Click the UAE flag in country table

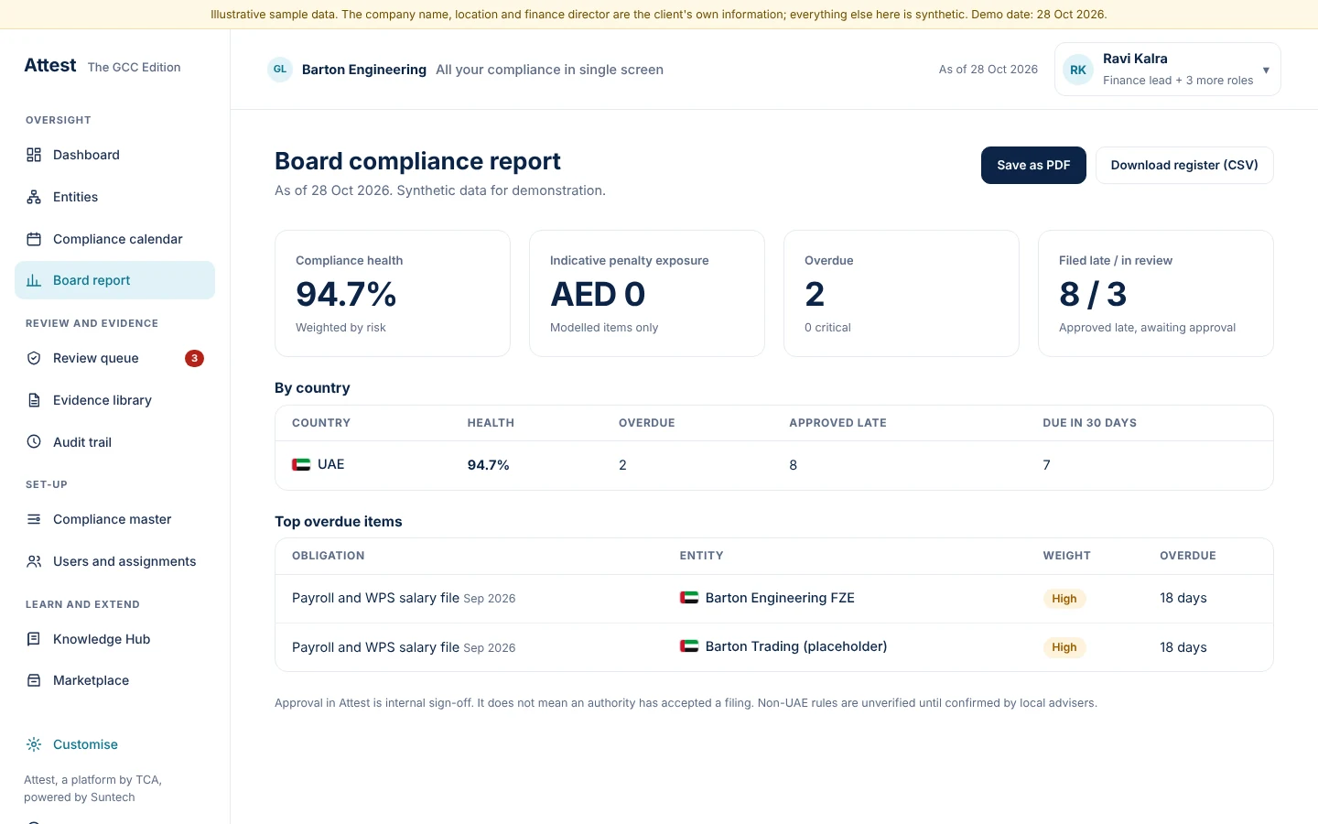[301, 465]
